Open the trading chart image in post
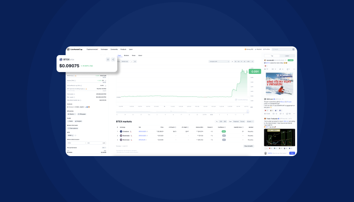Image resolution: width=354 pixels, height=202 pixels. [280, 138]
